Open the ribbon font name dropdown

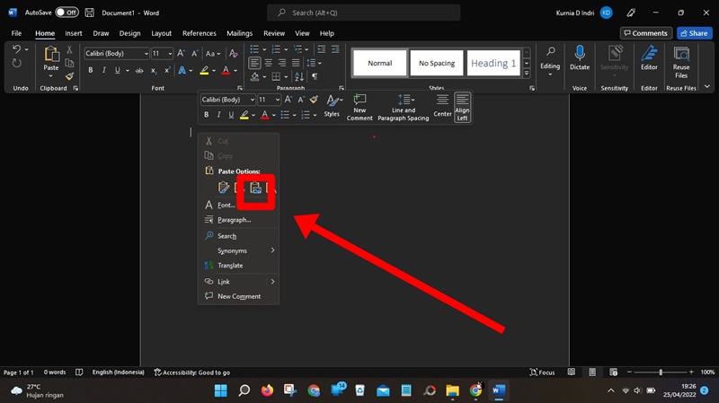click(x=146, y=54)
